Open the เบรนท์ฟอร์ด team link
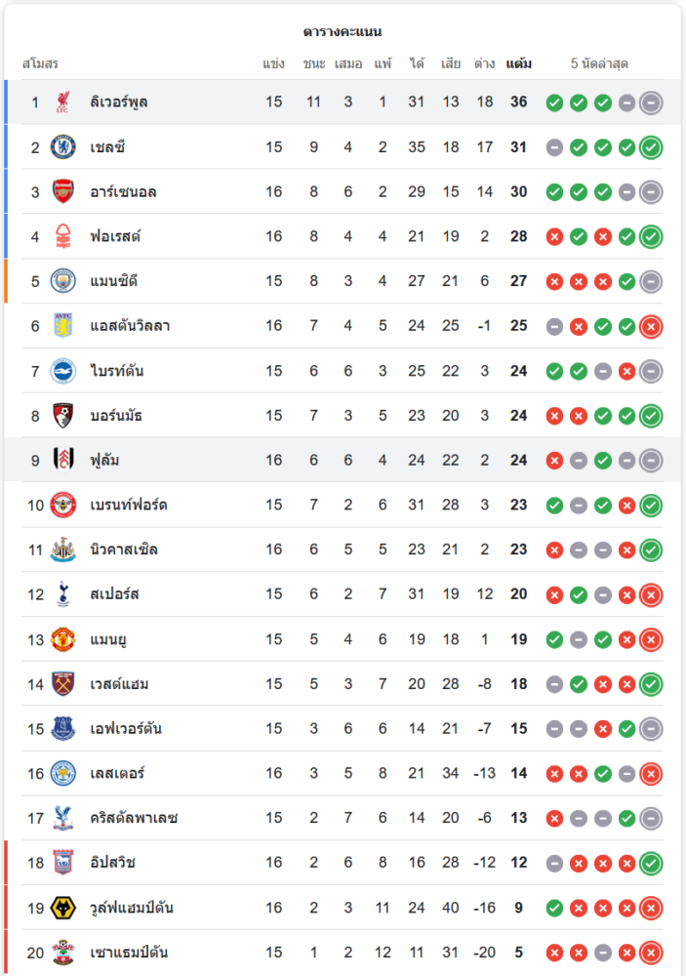Screen dimensions: 686x976 (128, 505)
